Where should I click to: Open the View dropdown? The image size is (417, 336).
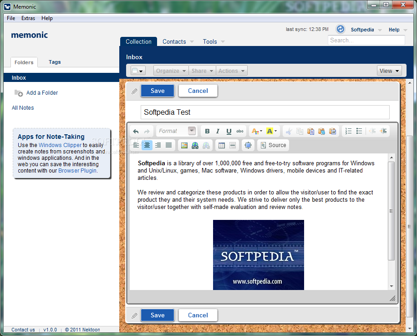pos(389,71)
